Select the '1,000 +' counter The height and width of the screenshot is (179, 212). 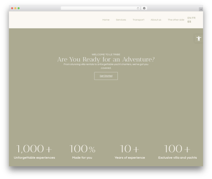click(x=34, y=149)
